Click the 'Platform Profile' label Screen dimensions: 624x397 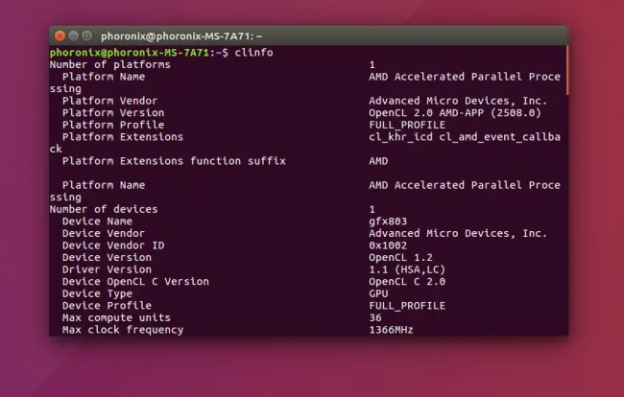pos(113,125)
